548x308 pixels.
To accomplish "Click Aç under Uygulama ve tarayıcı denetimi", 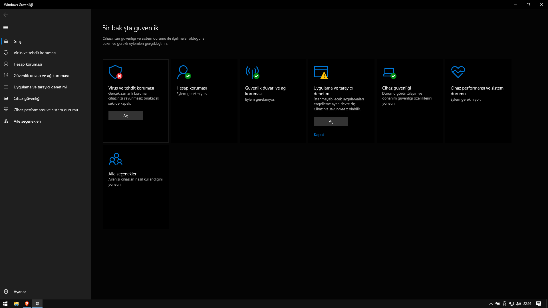I will [331, 121].
